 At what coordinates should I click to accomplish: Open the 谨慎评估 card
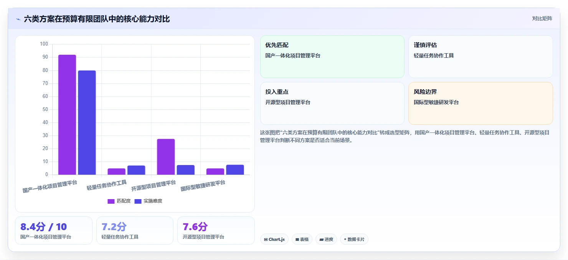[480, 57]
